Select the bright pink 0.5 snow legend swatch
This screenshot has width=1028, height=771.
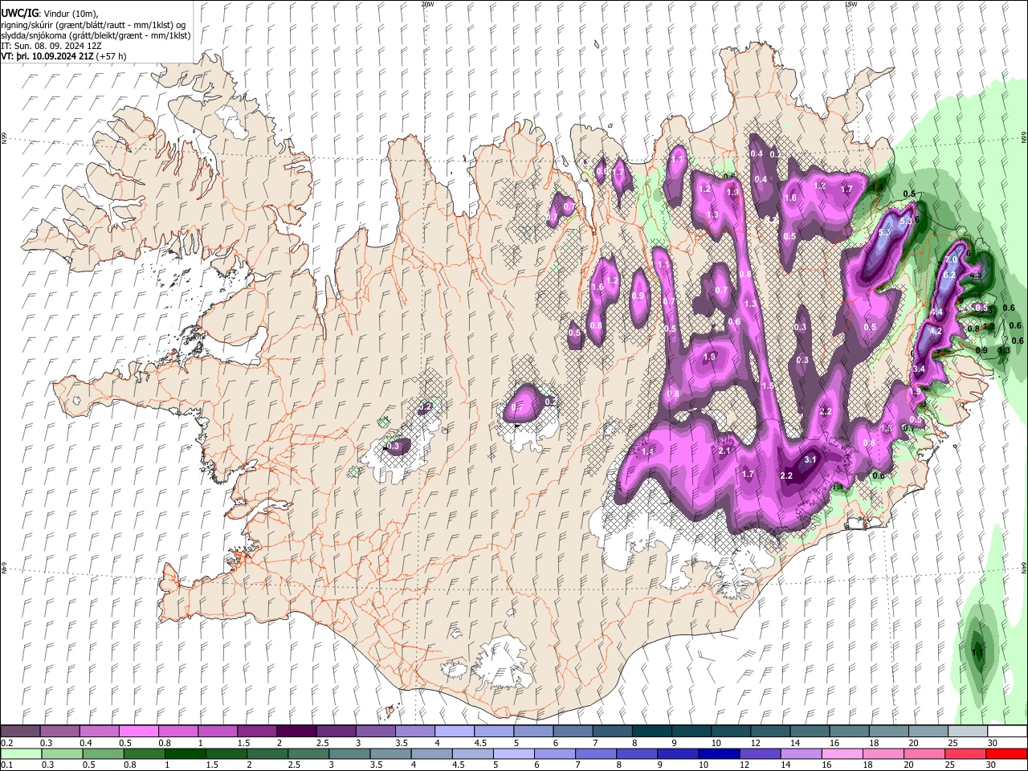138,732
